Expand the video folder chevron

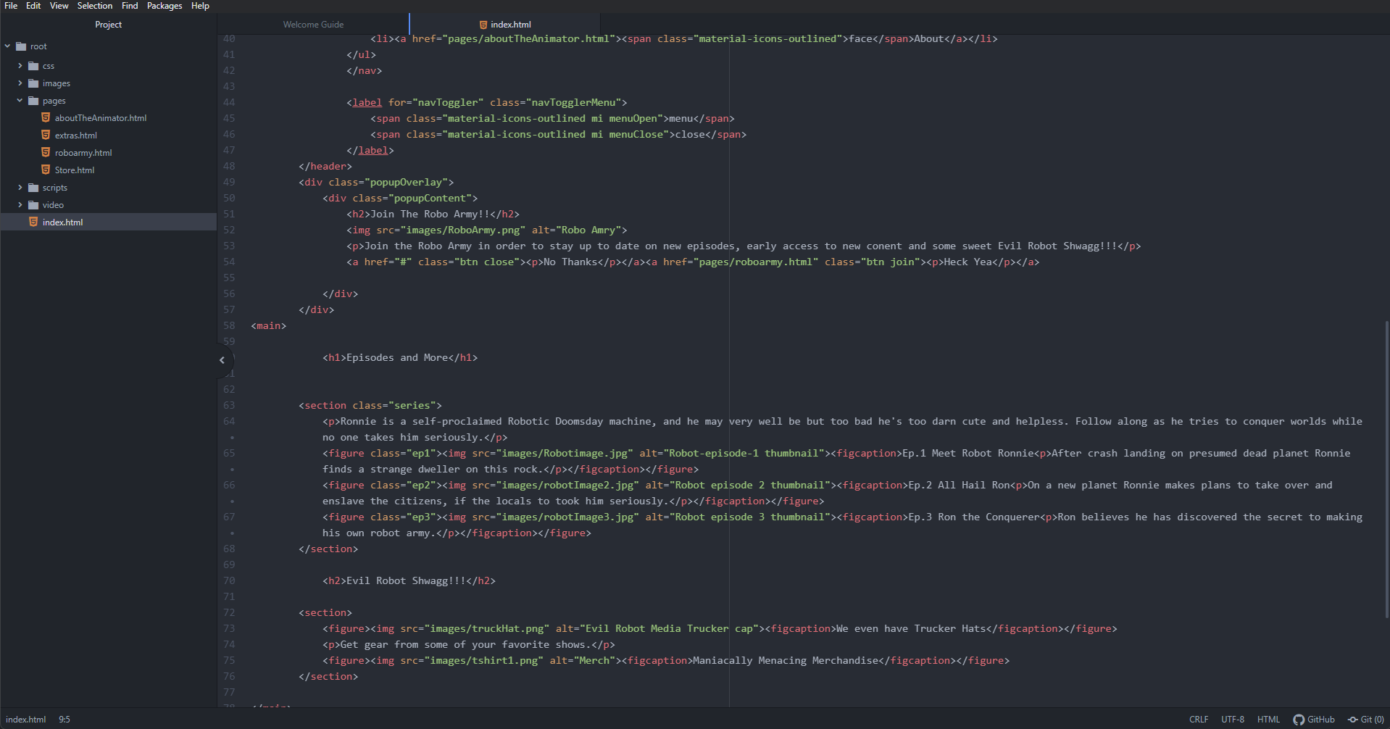(20, 205)
